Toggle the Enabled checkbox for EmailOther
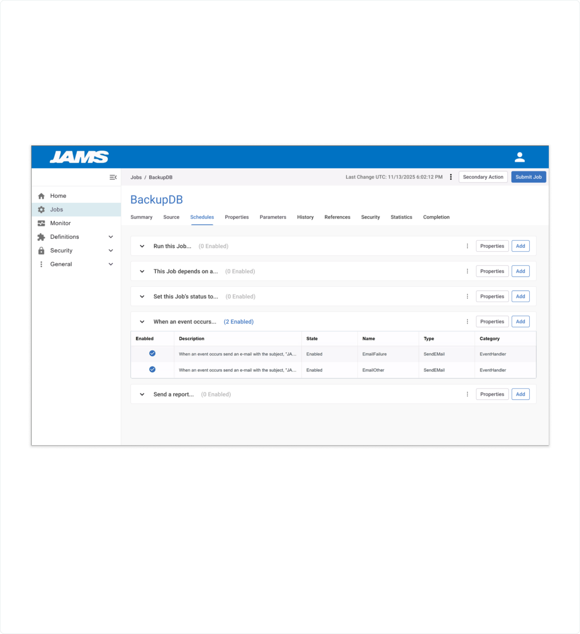580x634 pixels. click(x=152, y=370)
